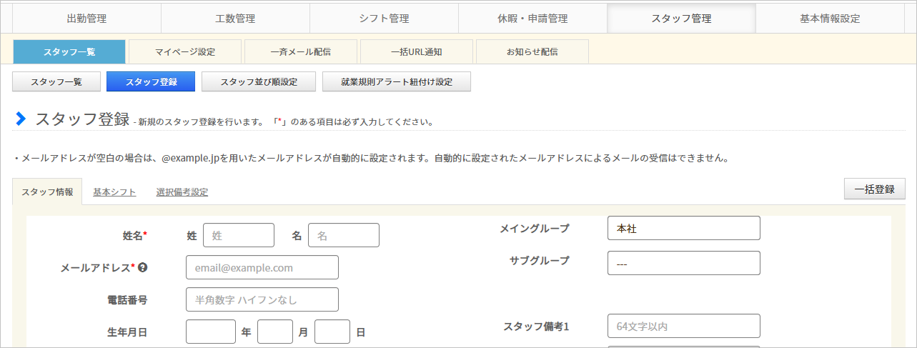Go to シフト管理 tab

pos(384,19)
